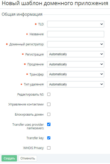Click chevron arrow of Тип удаления

point(102,84)
